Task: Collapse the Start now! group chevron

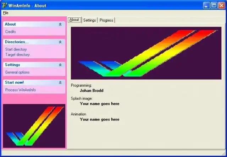Action: pyautogui.click(x=60, y=82)
